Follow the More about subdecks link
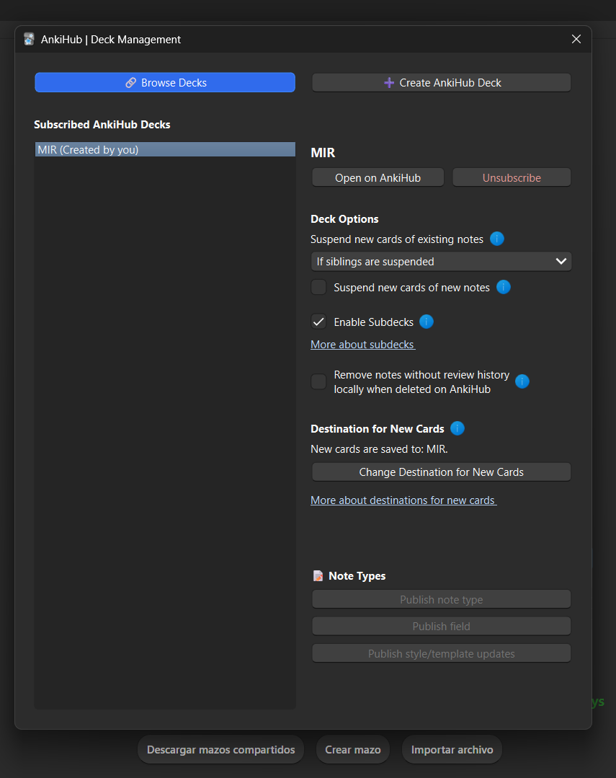Viewport: 616px width, 778px height. (x=363, y=345)
